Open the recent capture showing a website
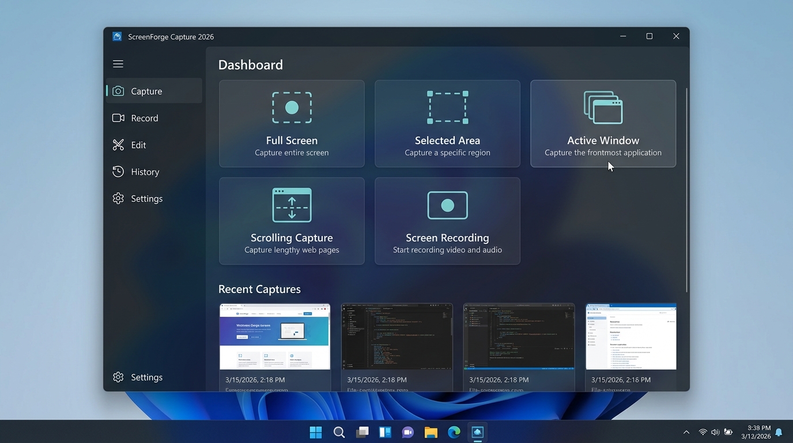The image size is (793, 443). coord(275,337)
